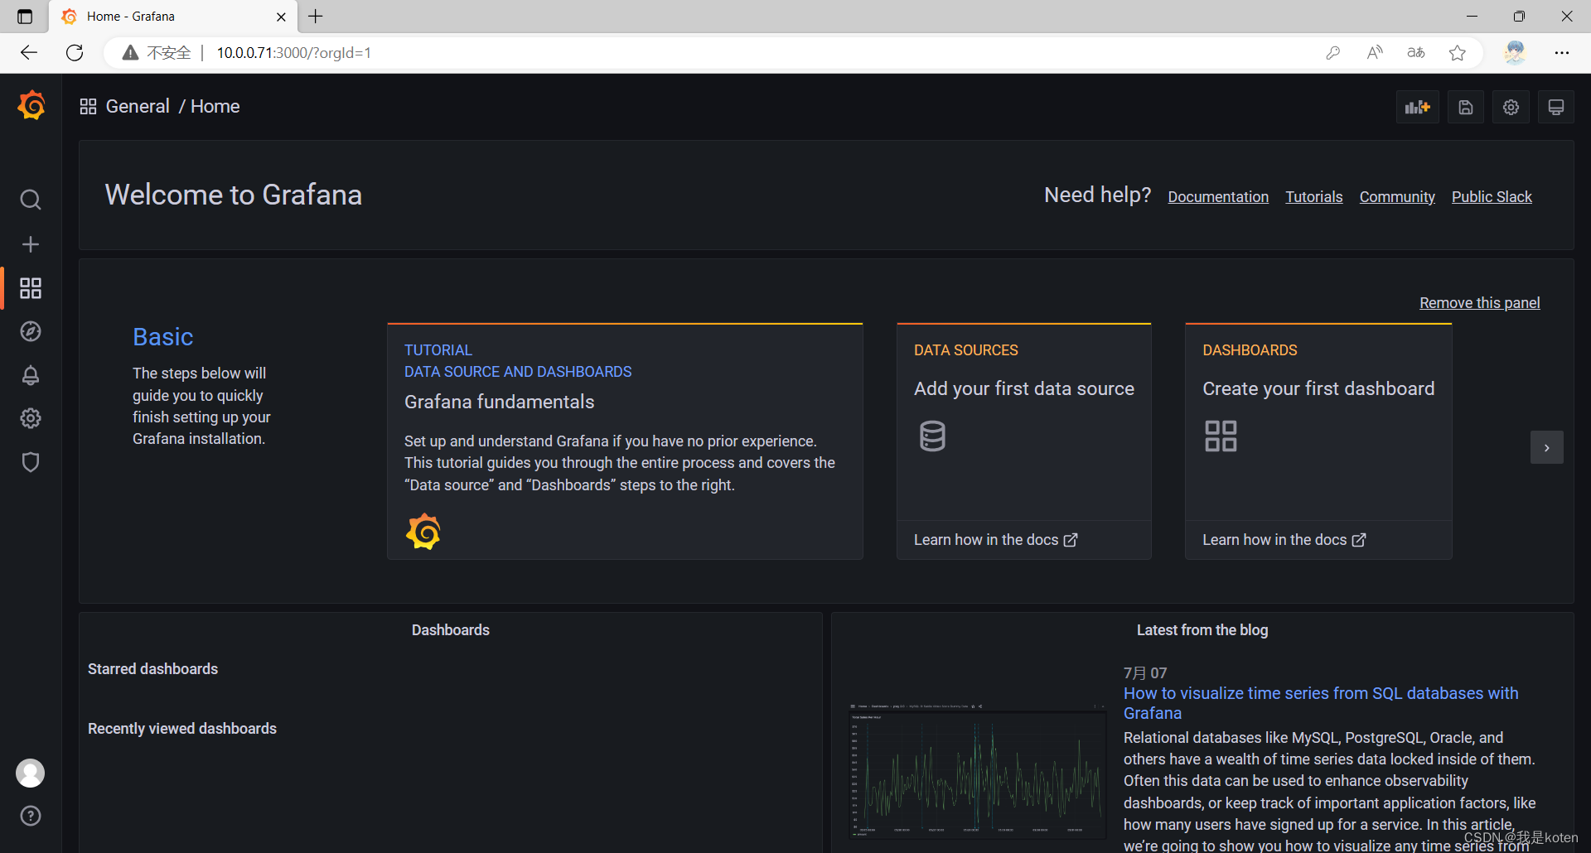Select the Home - Grafana browser tab

point(174,17)
